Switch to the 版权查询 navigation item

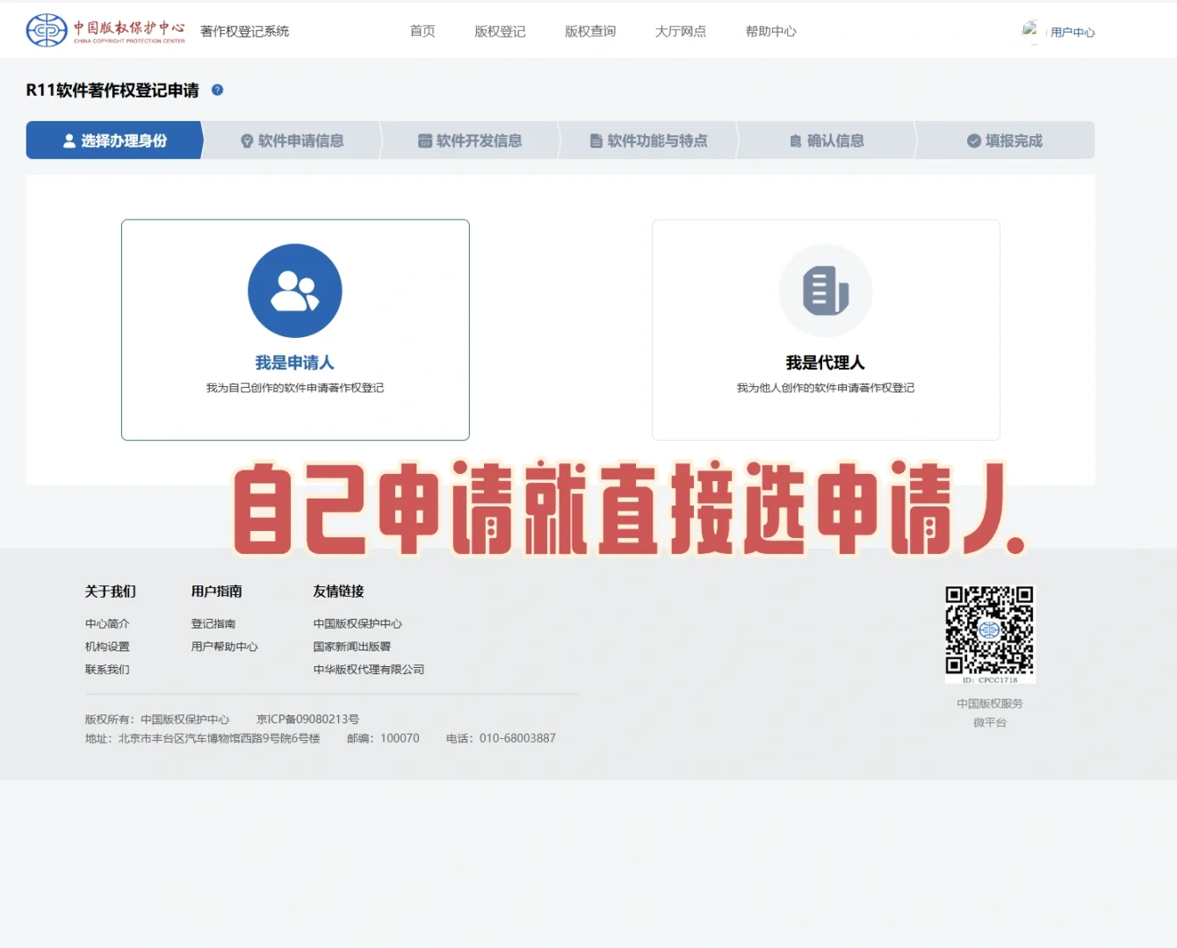(589, 31)
